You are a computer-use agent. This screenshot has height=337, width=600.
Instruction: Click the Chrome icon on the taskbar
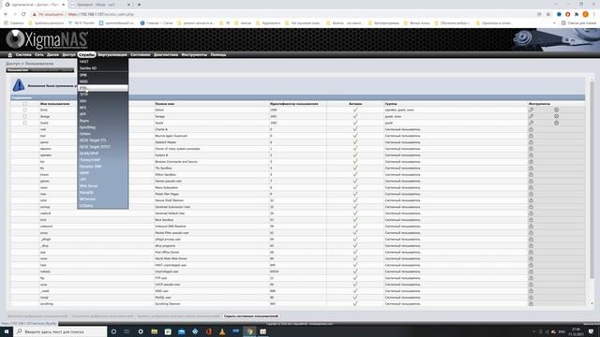(x=249, y=331)
